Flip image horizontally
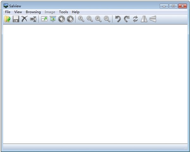The image size is (190, 152). [x=144, y=19]
